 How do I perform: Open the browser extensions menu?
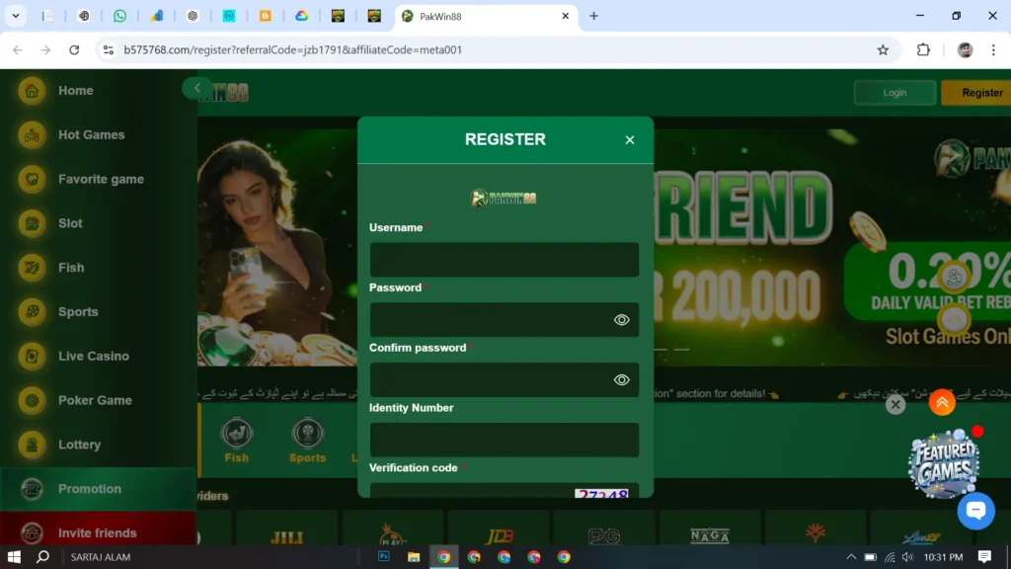pyautogui.click(x=923, y=49)
